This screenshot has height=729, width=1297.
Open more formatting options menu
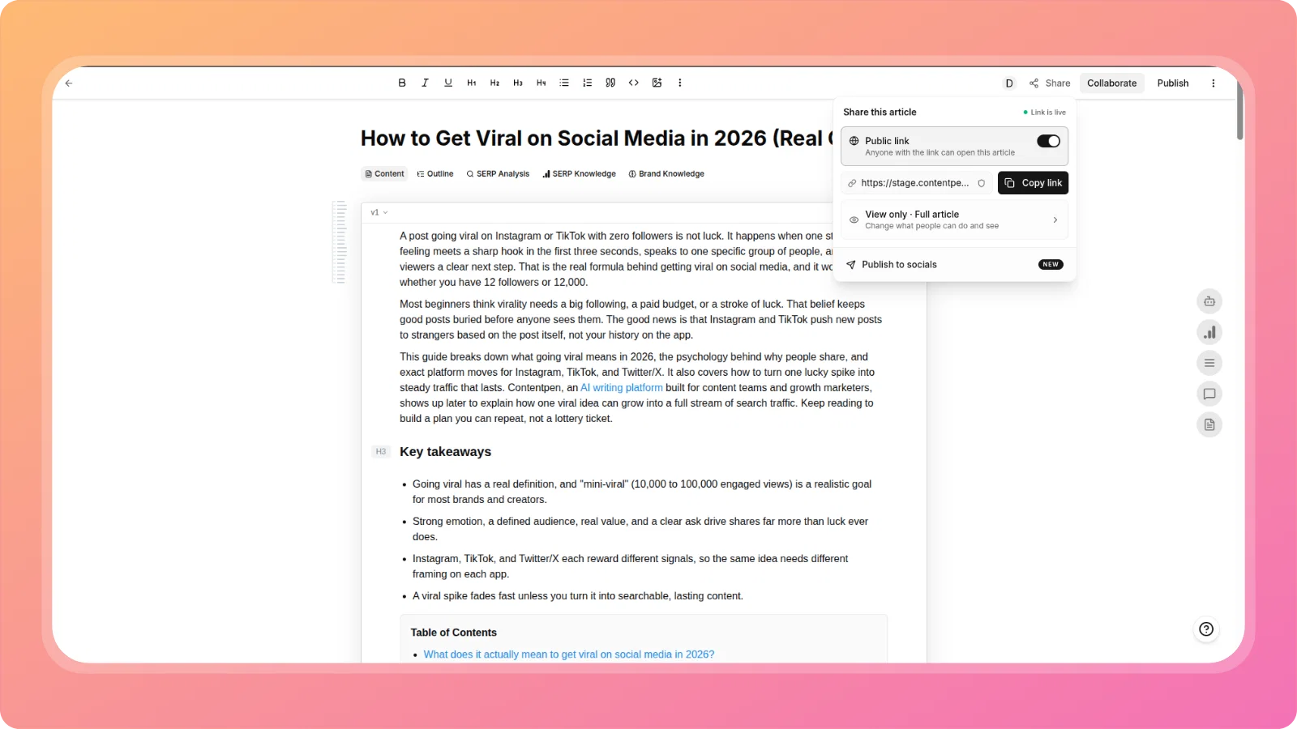click(680, 83)
